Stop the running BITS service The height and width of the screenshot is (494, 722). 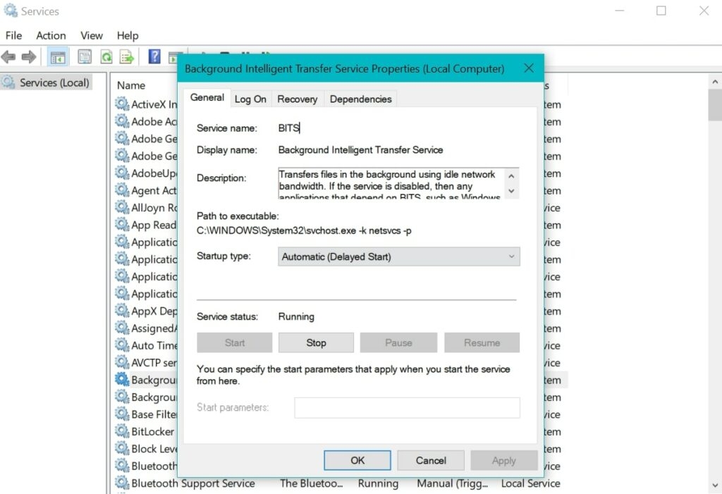tap(316, 342)
